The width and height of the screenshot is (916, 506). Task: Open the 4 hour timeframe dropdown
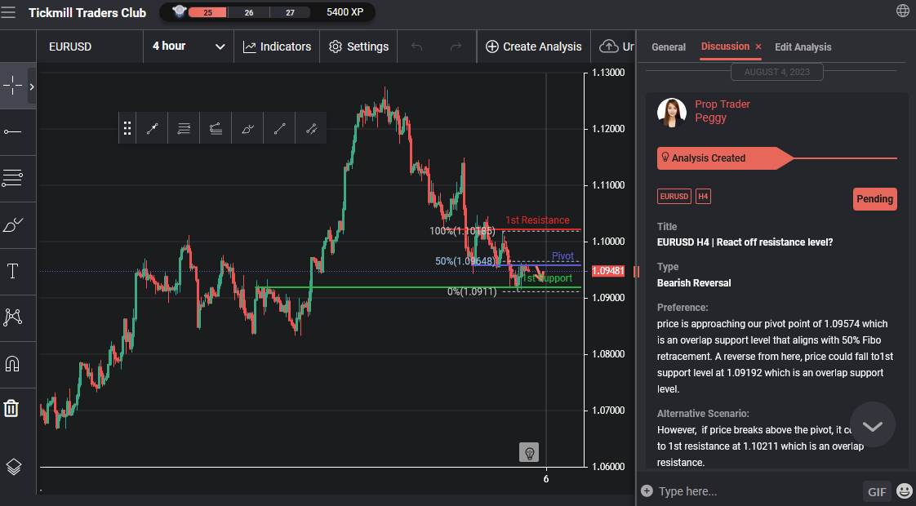[x=188, y=47]
